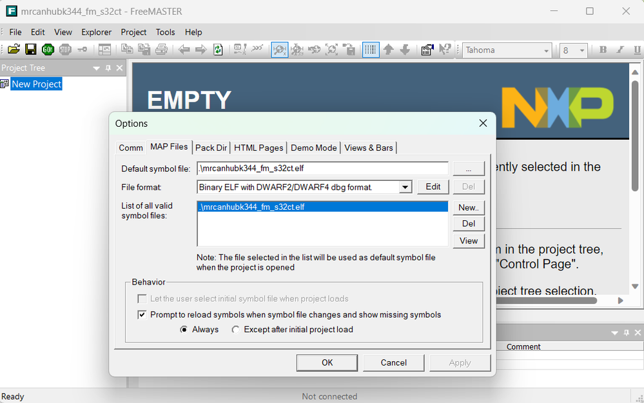
Task: Toggle Bold text formatting
Action: click(x=603, y=50)
